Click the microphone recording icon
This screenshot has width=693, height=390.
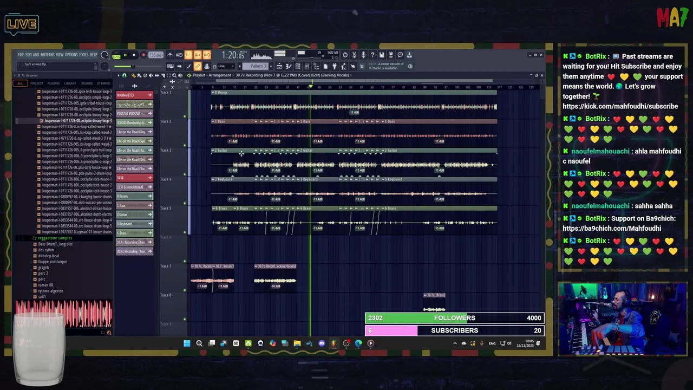[x=363, y=55]
